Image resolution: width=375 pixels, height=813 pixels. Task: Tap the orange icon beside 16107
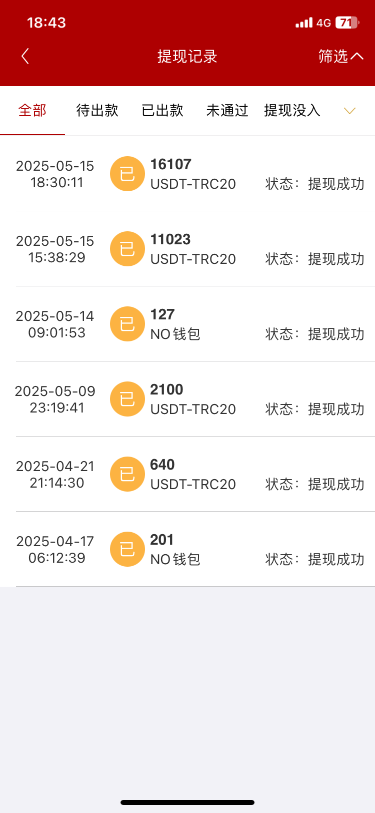[x=127, y=174]
